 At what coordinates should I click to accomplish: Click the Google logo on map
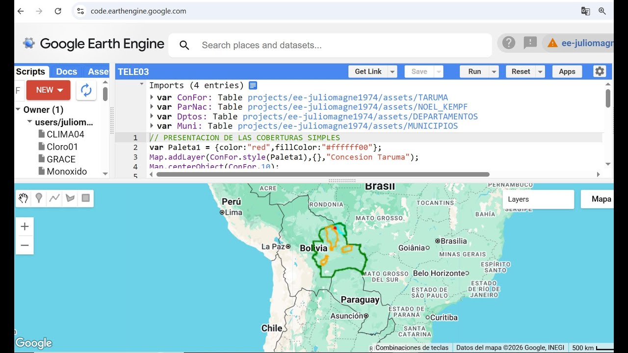point(33,343)
